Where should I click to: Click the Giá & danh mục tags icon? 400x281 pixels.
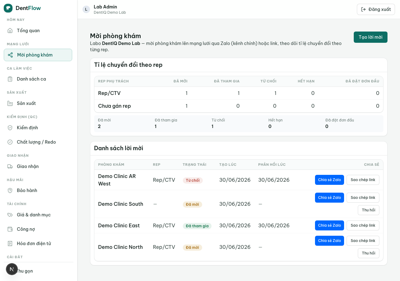click(x=10, y=215)
